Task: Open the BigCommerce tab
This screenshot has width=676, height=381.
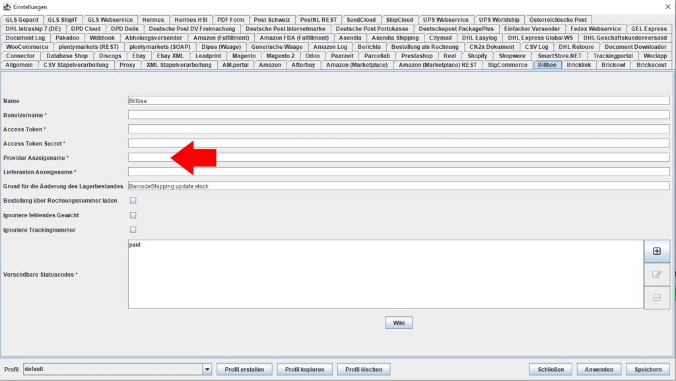Action: point(508,65)
